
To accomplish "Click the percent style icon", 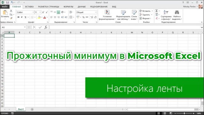I will [84, 17].
